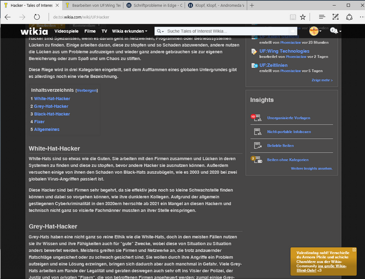Jump to Allgemeines section in contents

pos(46,129)
